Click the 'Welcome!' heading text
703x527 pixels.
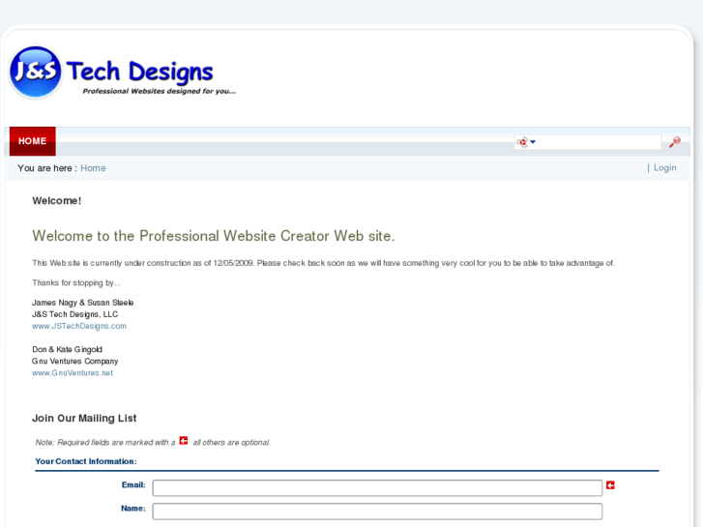point(56,201)
